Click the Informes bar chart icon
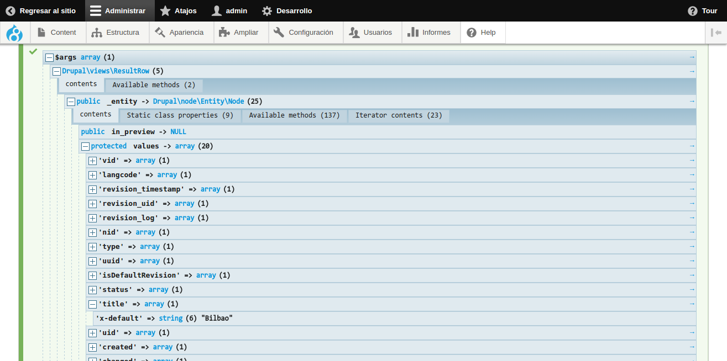Screen dimensions: 727x361 coord(413,33)
